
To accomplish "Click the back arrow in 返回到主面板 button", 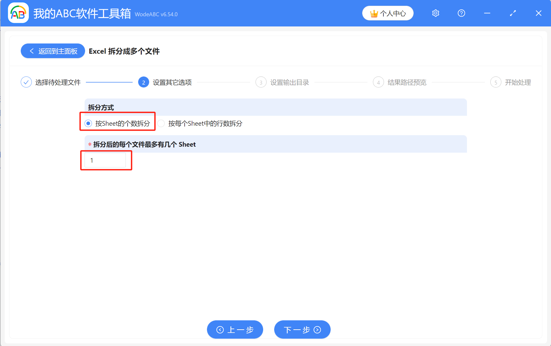I will click(32, 51).
